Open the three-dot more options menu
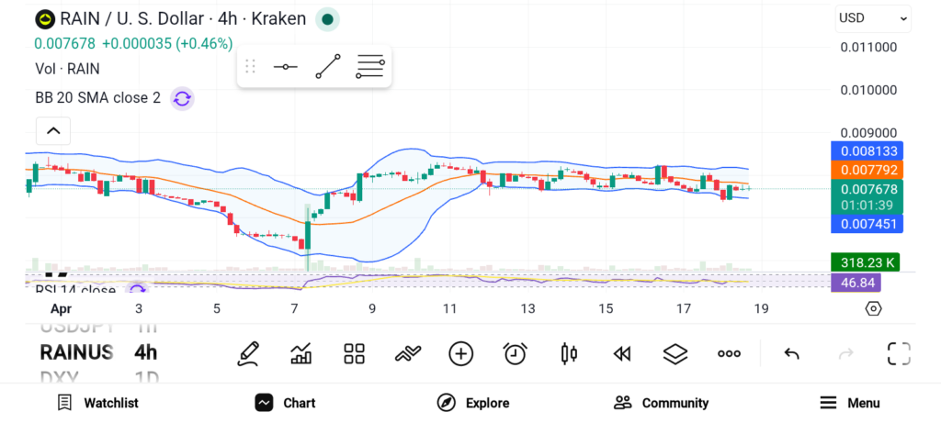The width and height of the screenshot is (941, 423). [729, 353]
